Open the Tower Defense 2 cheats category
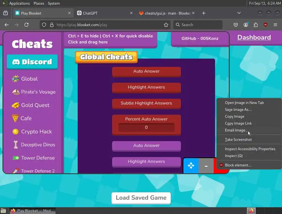Viewport: 282px width, 214px height. tap(33, 171)
